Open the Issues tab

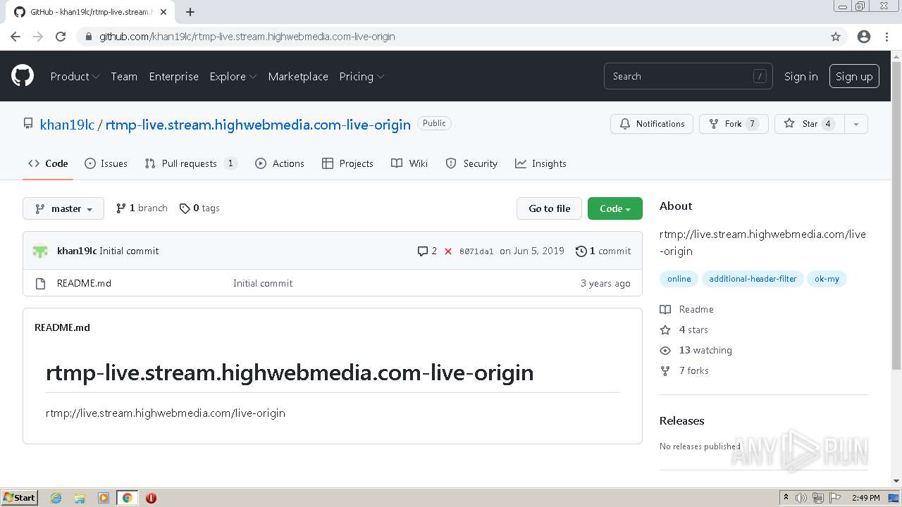pyautogui.click(x=106, y=163)
